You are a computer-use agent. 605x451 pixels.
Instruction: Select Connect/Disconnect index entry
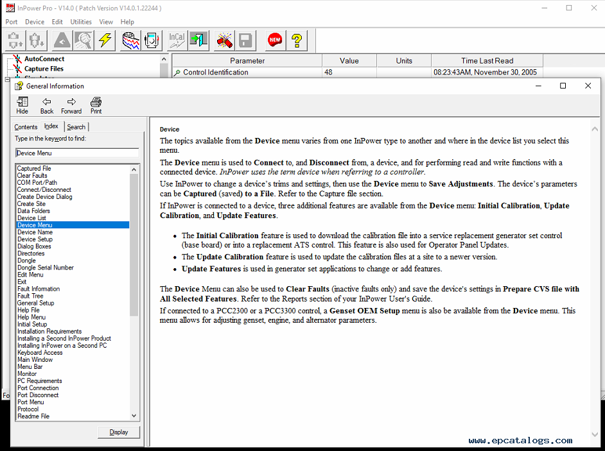point(44,190)
